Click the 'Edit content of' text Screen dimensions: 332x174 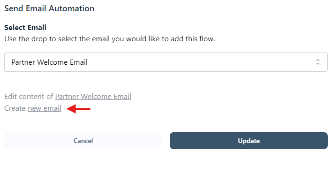tap(29, 97)
